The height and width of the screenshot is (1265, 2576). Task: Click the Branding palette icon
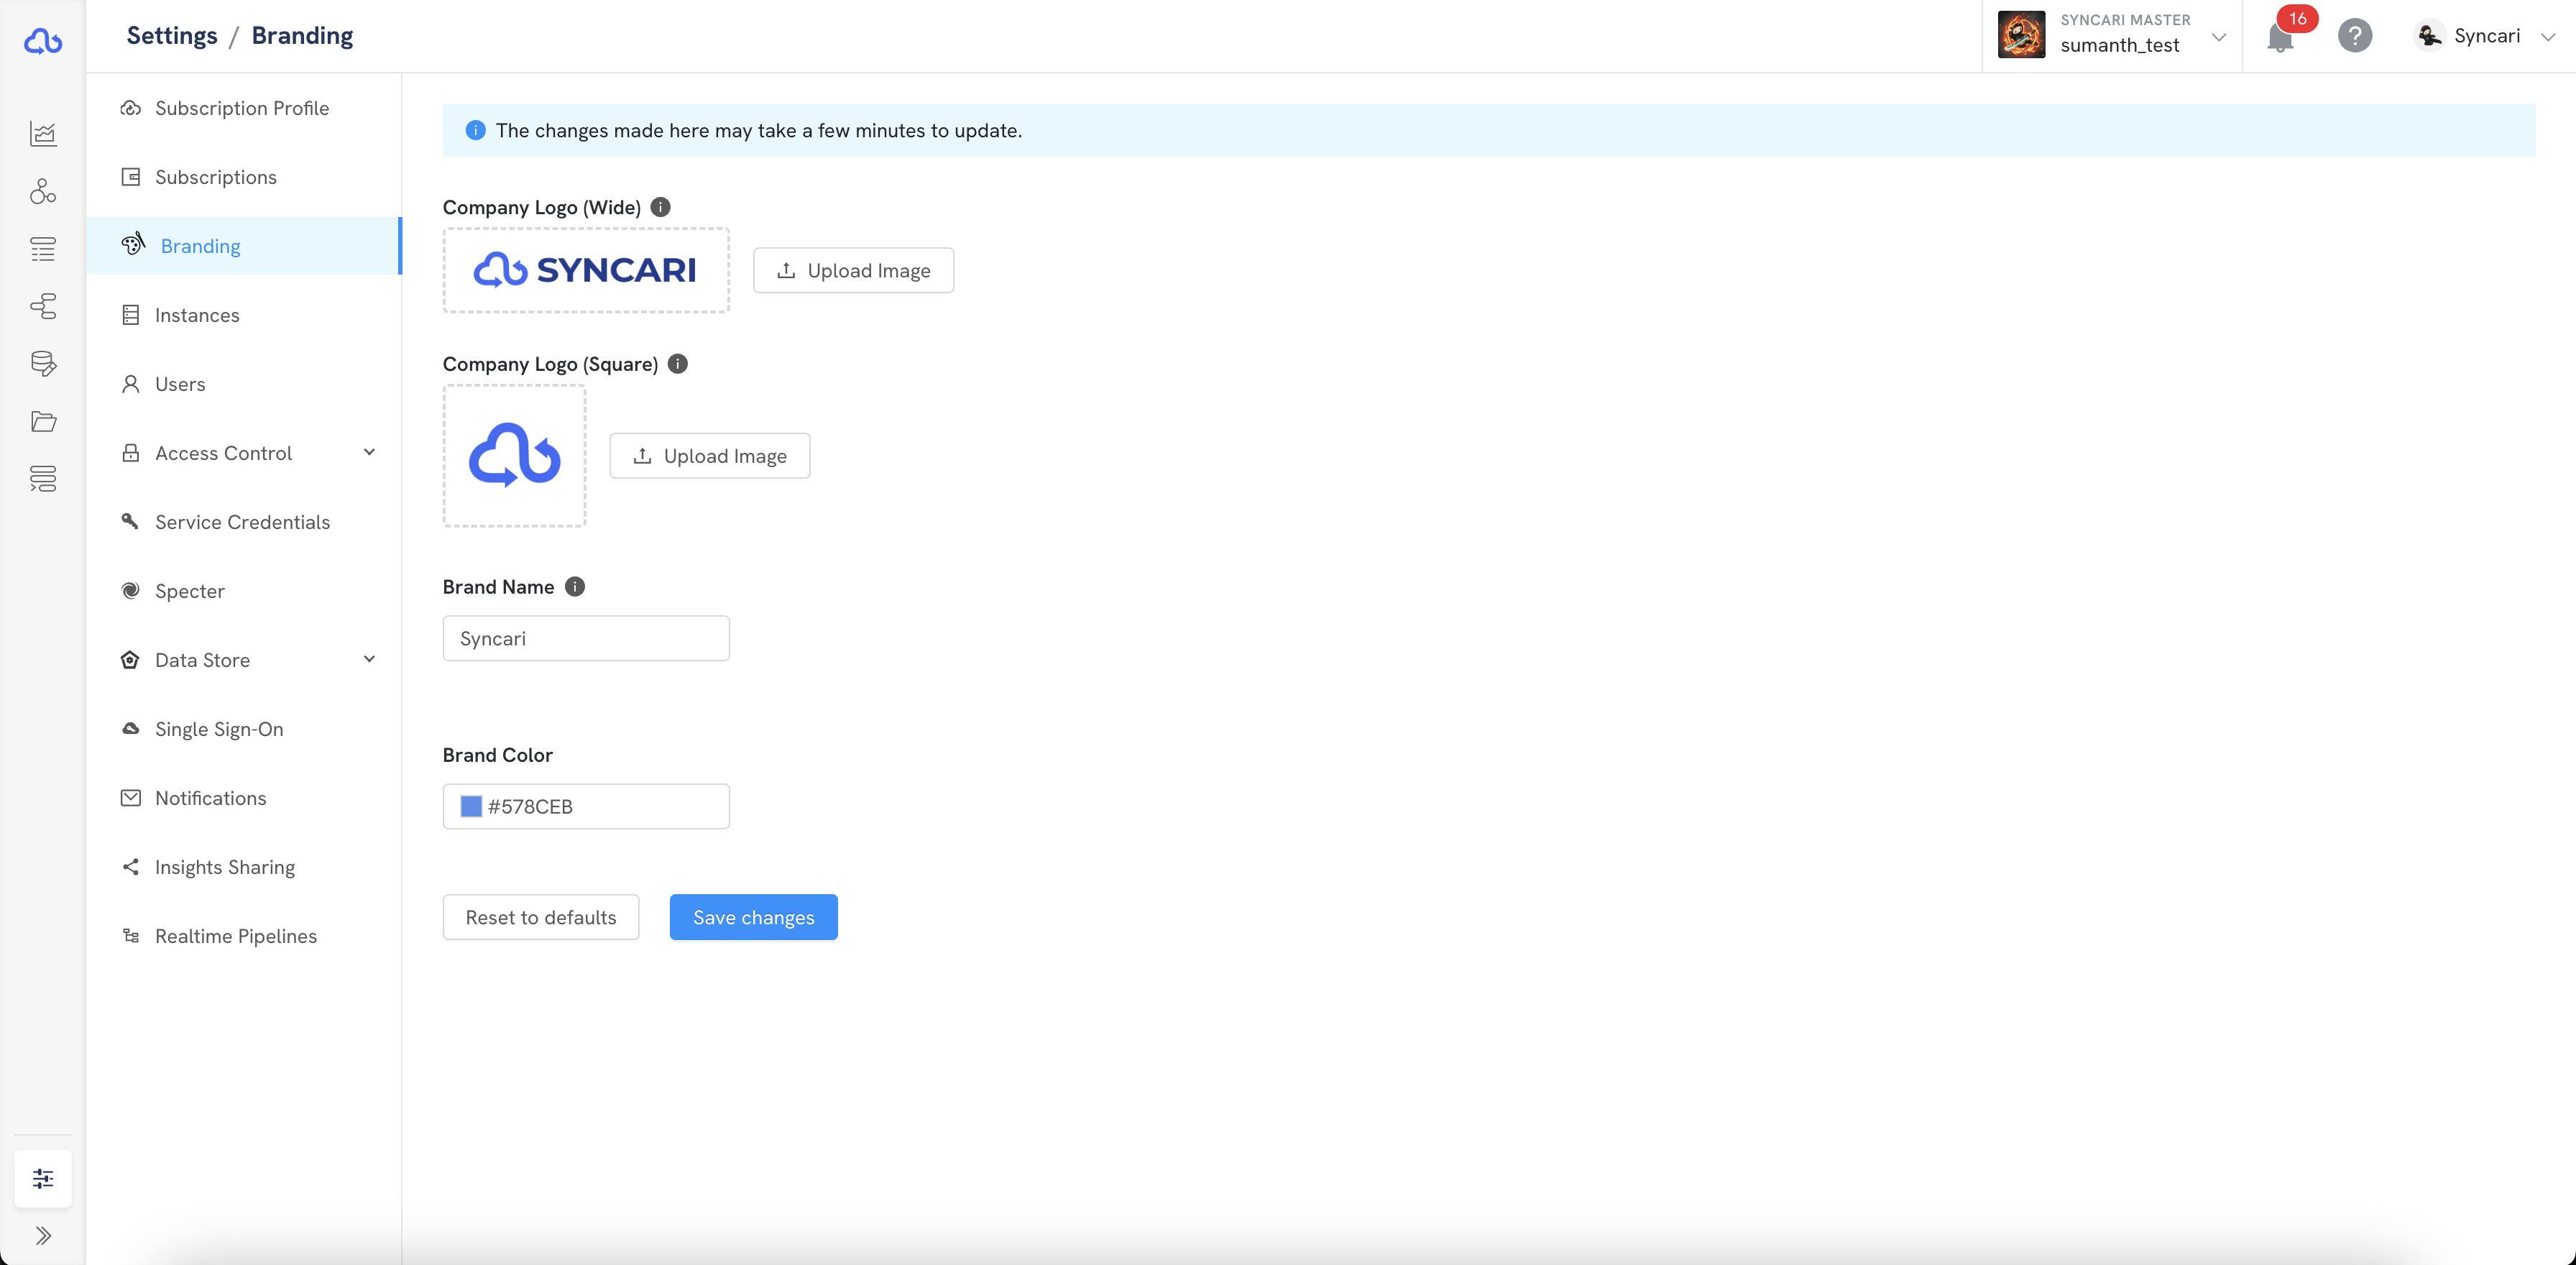133,244
